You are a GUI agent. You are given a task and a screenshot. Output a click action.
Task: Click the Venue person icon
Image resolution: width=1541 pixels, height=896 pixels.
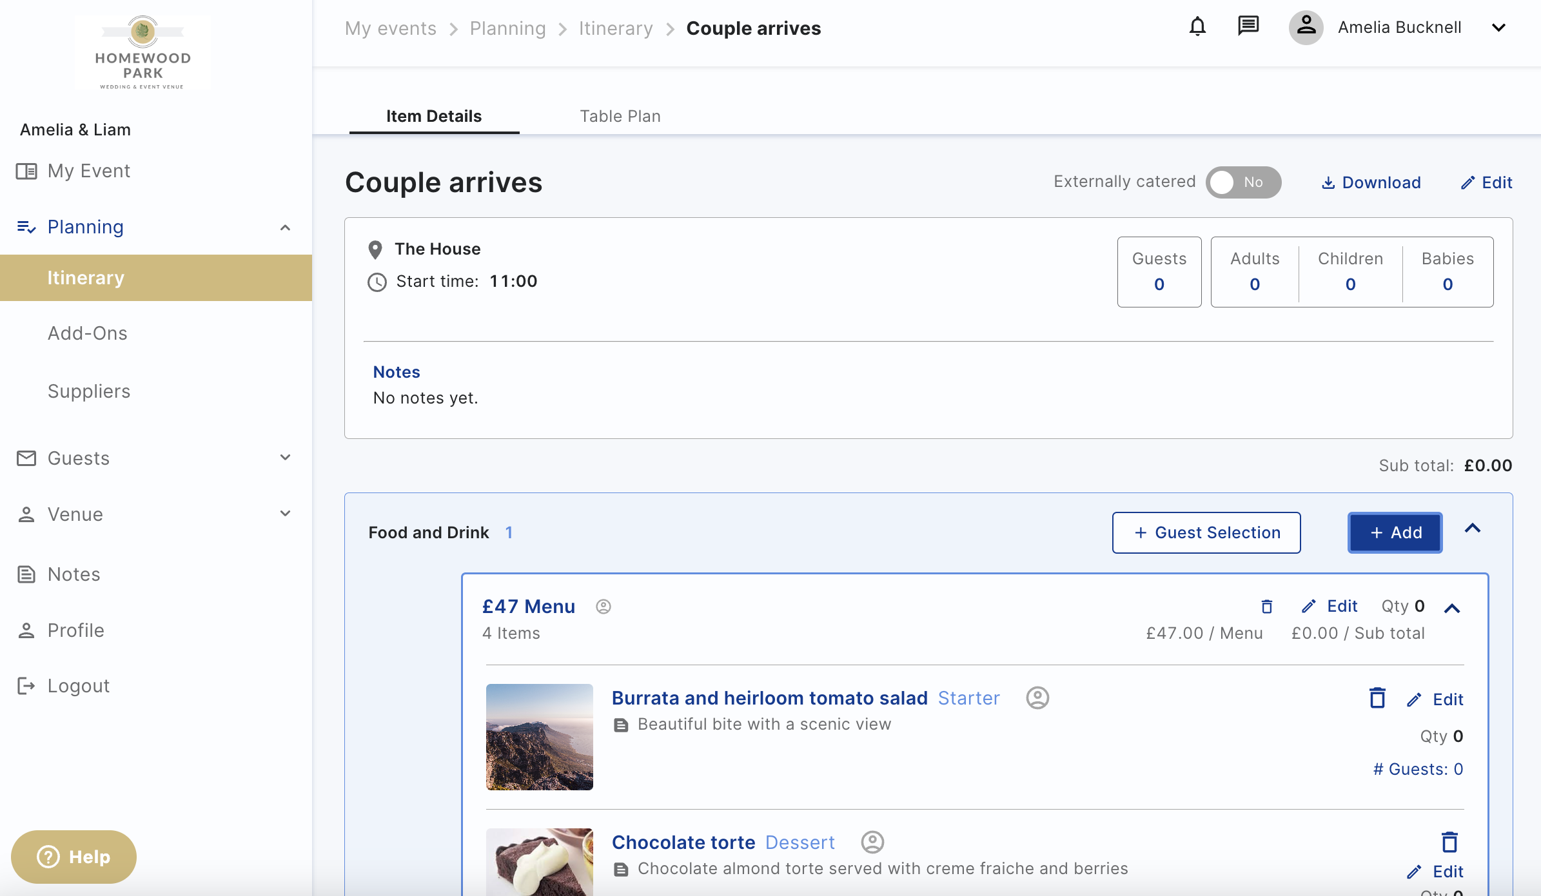26,514
